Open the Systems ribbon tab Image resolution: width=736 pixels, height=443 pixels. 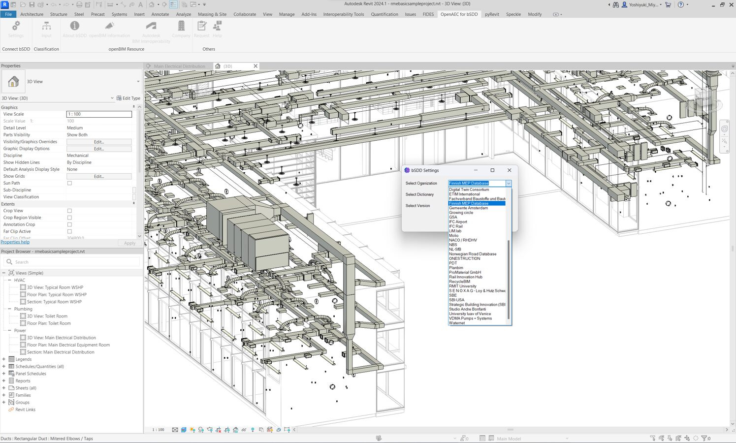pos(119,14)
